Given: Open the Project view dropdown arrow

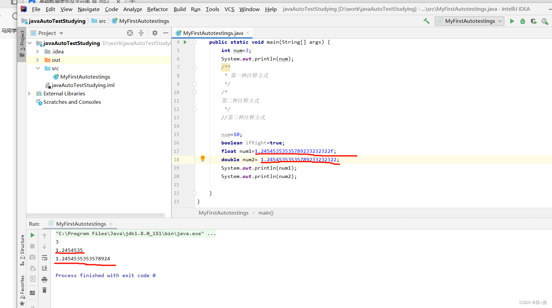Looking at the screenshot, I should pyautogui.click(x=61, y=33).
